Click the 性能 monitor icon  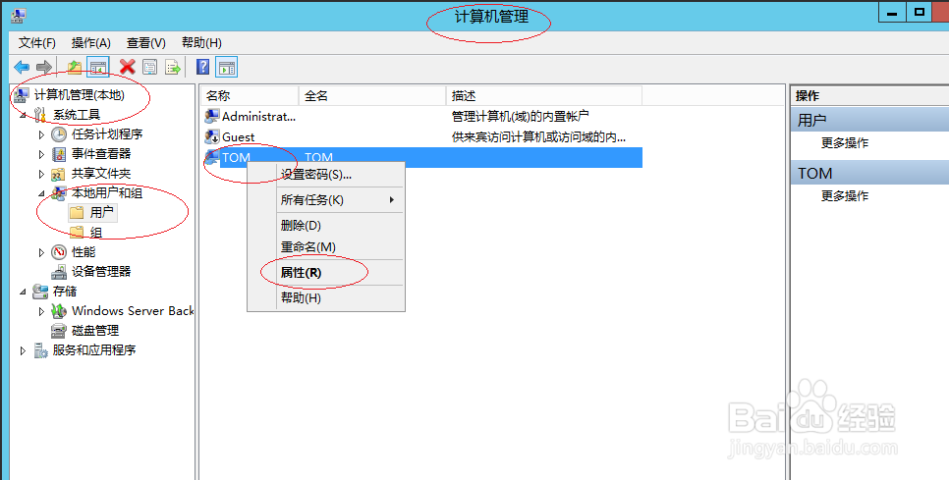pyautogui.click(x=59, y=252)
